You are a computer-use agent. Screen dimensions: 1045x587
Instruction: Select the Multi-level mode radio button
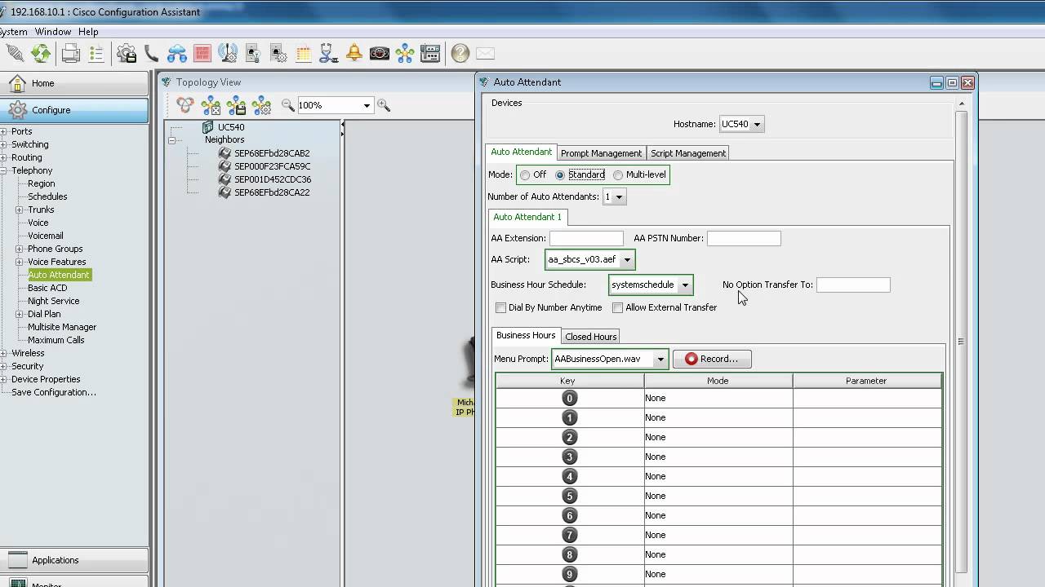click(x=618, y=174)
